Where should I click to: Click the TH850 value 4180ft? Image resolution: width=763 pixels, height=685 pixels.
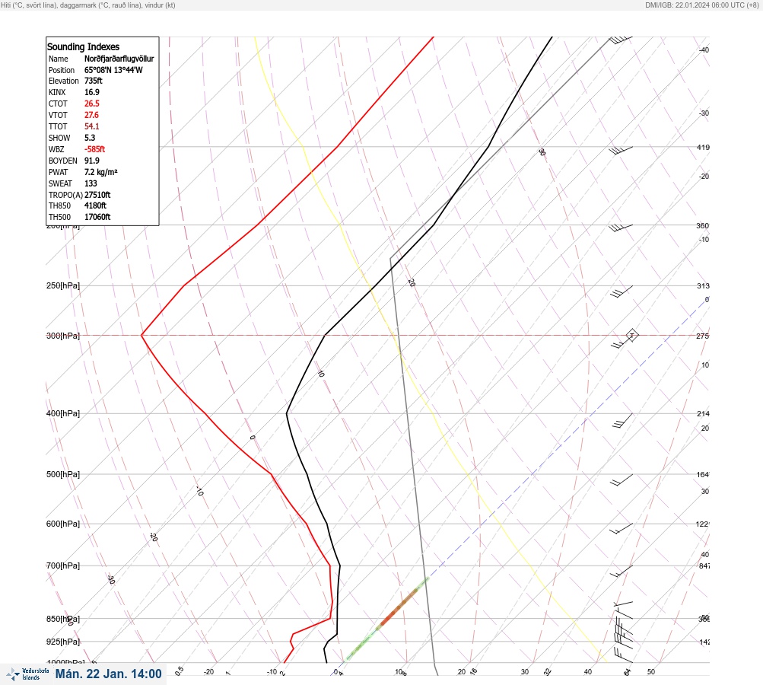[x=95, y=205]
